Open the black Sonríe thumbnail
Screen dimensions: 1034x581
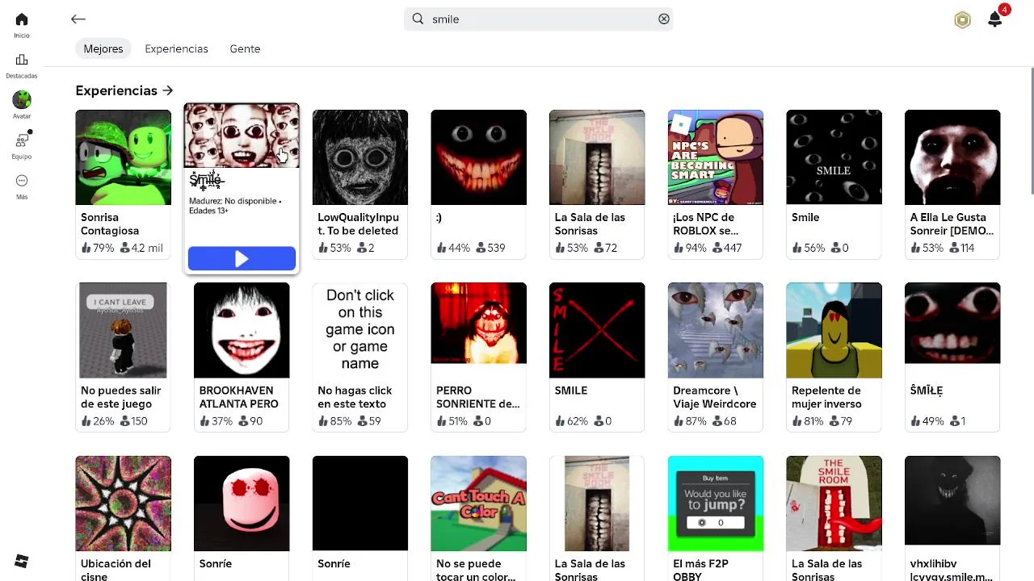tap(360, 504)
